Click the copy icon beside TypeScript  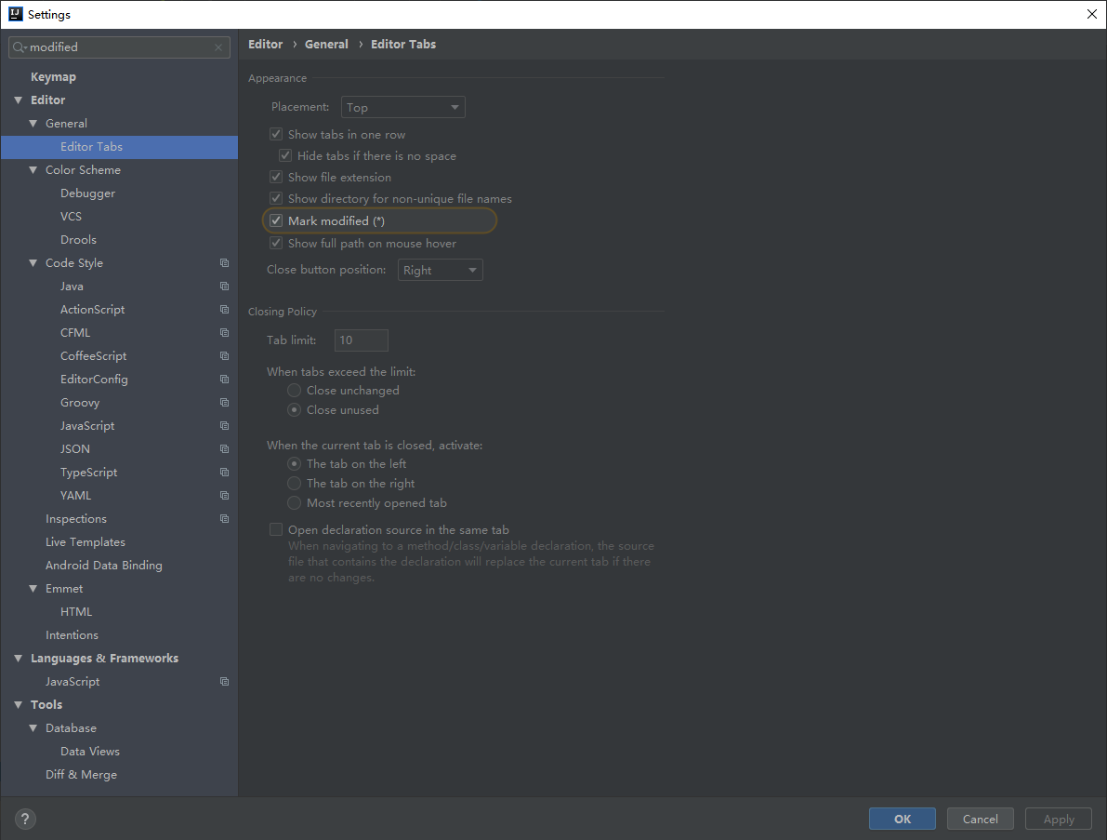point(225,472)
